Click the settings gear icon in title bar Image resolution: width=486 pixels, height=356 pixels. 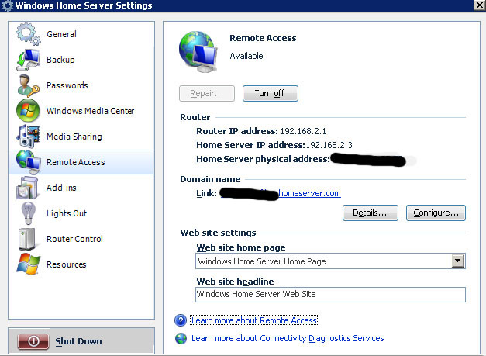[7, 5]
